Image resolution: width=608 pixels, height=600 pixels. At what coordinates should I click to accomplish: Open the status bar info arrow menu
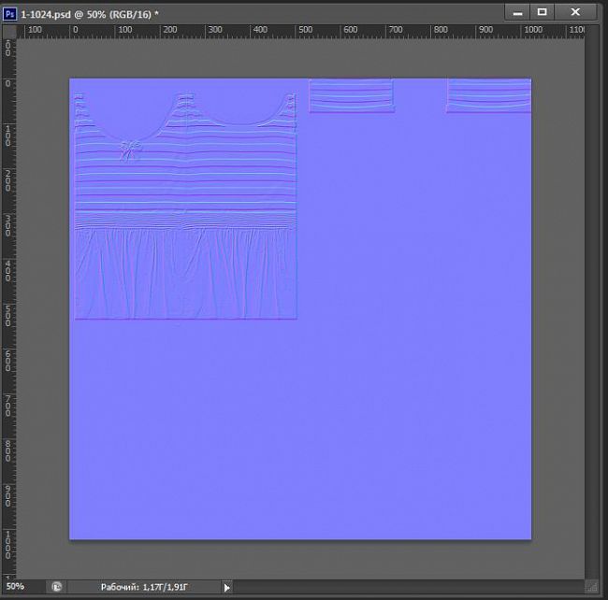click(225, 587)
